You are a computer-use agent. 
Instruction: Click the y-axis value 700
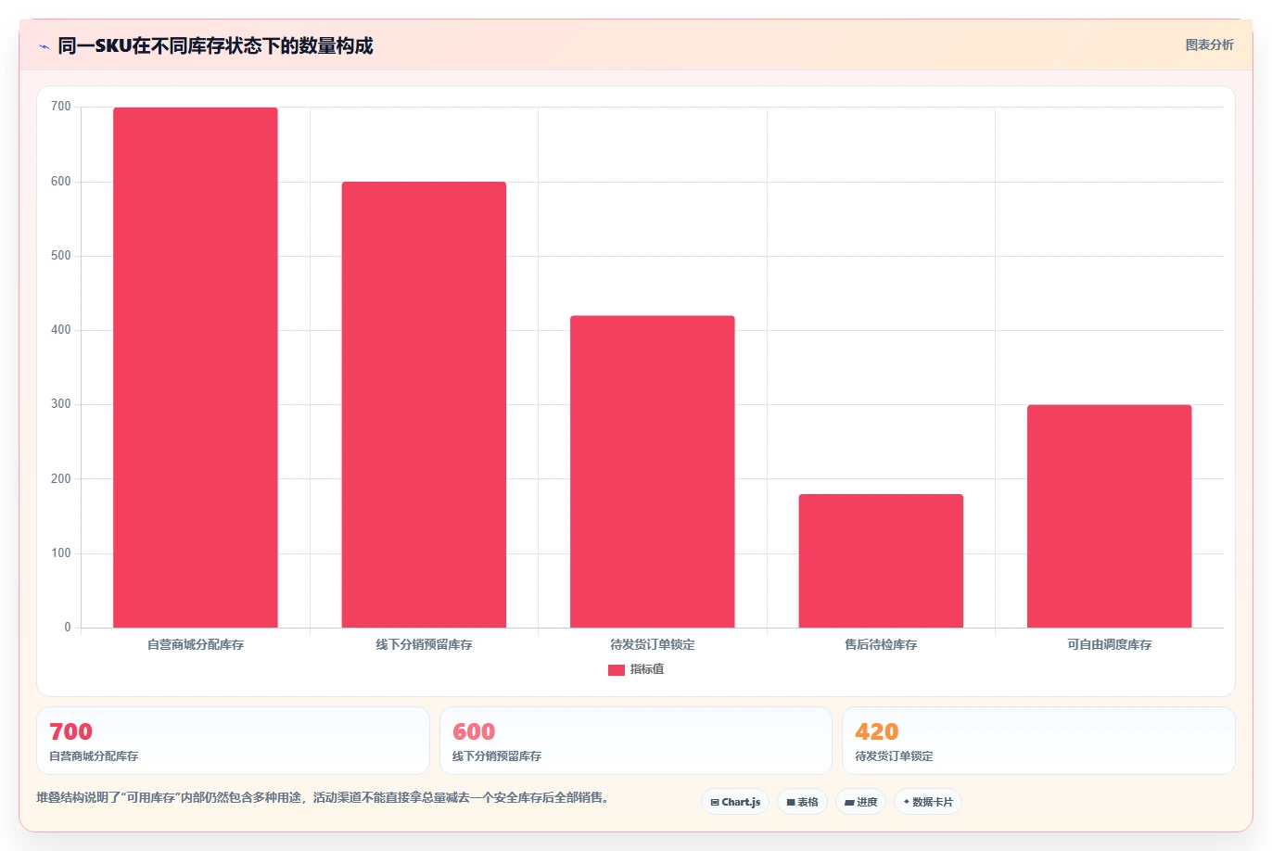pyautogui.click(x=61, y=107)
